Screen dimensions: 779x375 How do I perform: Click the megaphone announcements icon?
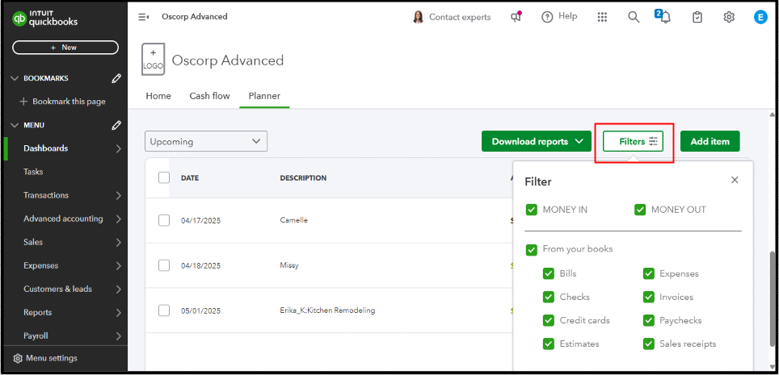coord(516,17)
